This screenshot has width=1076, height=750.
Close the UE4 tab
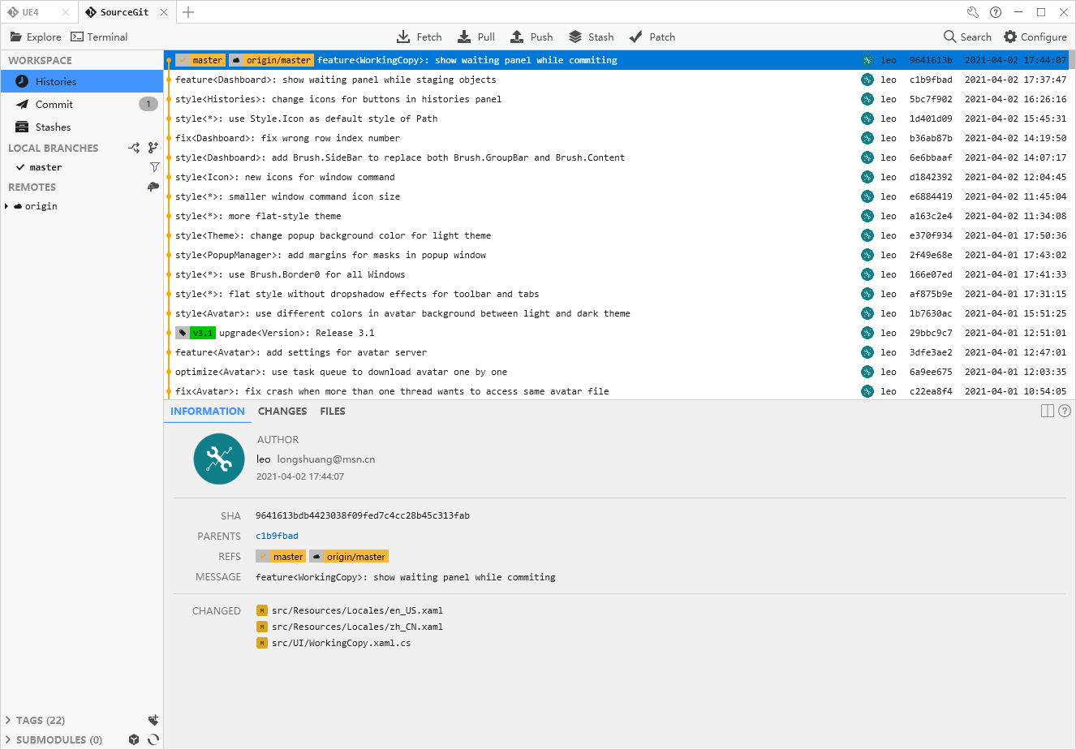point(66,12)
